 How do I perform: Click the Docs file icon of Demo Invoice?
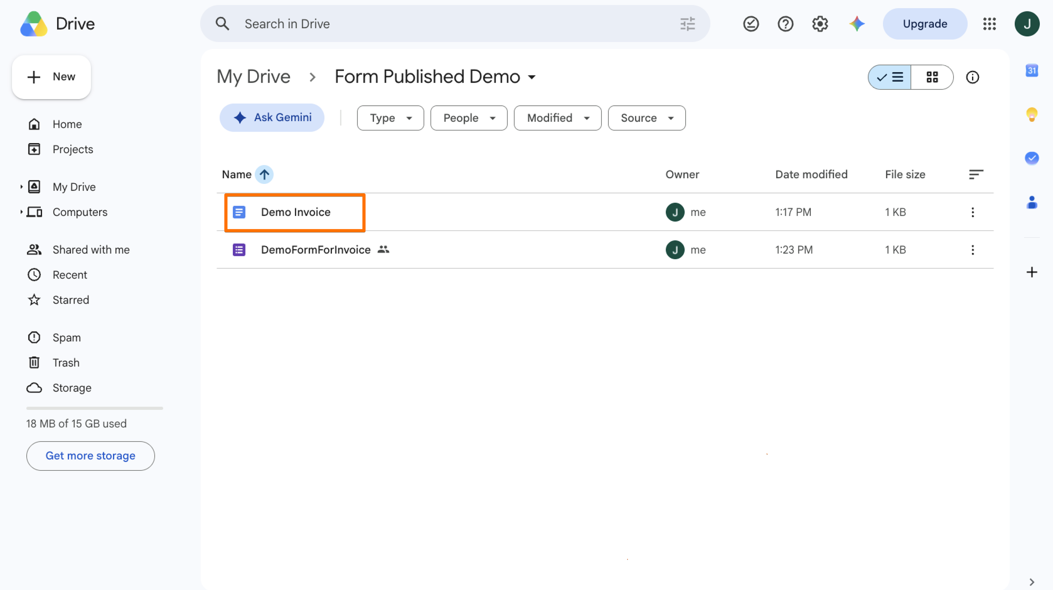point(239,212)
